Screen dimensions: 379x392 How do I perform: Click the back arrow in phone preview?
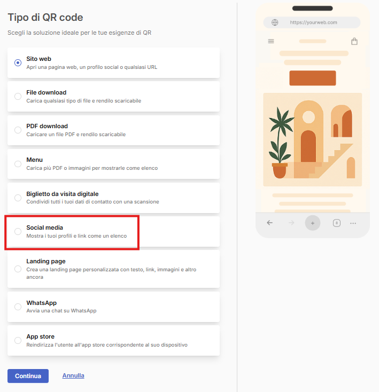(269, 223)
